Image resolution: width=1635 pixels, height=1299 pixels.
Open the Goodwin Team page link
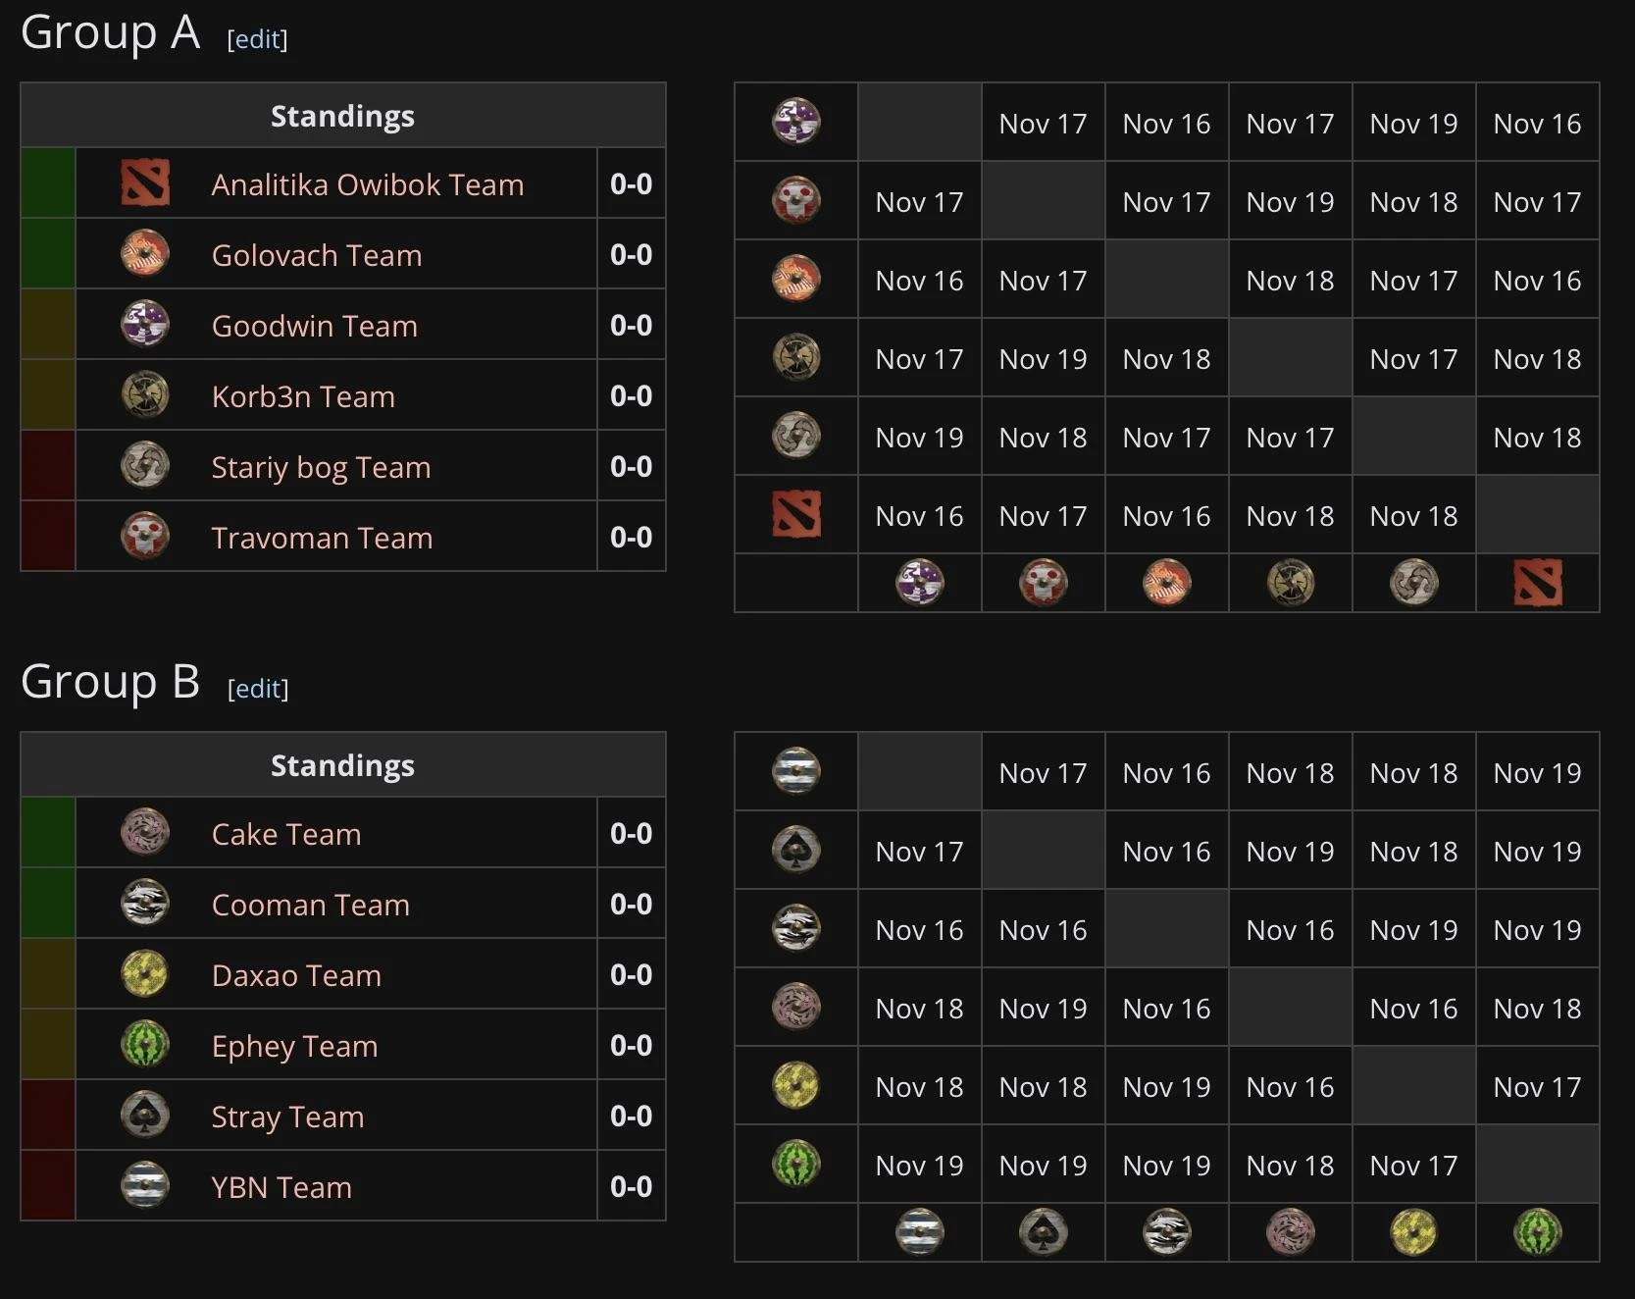(x=314, y=326)
